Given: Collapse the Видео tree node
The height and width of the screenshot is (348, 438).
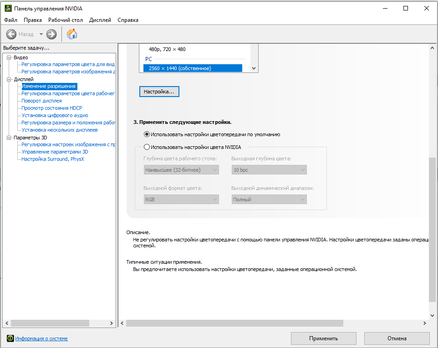Looking at the screenshot, I should point(9,57).
